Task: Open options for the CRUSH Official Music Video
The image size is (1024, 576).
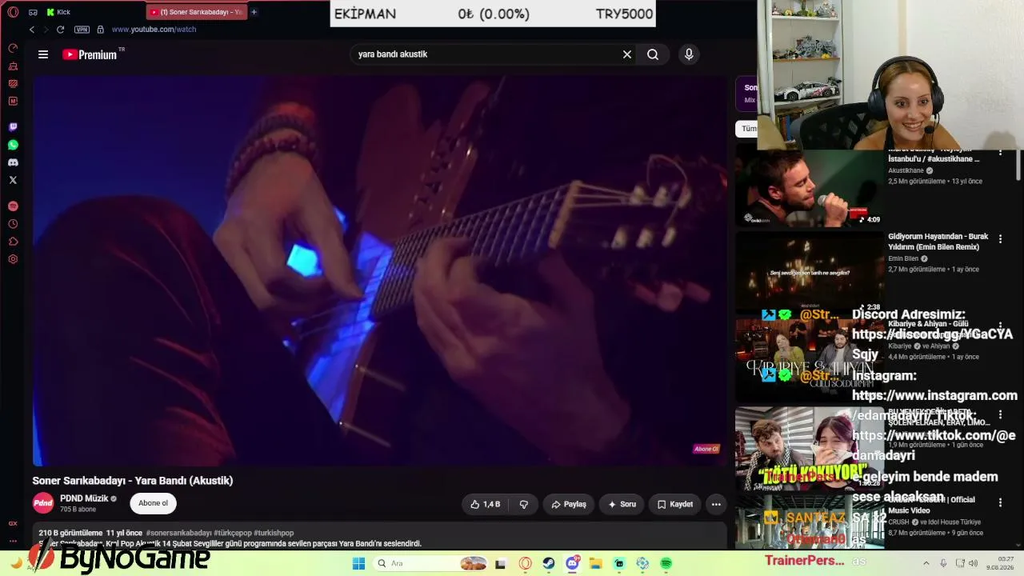Action: (1000, 502)
